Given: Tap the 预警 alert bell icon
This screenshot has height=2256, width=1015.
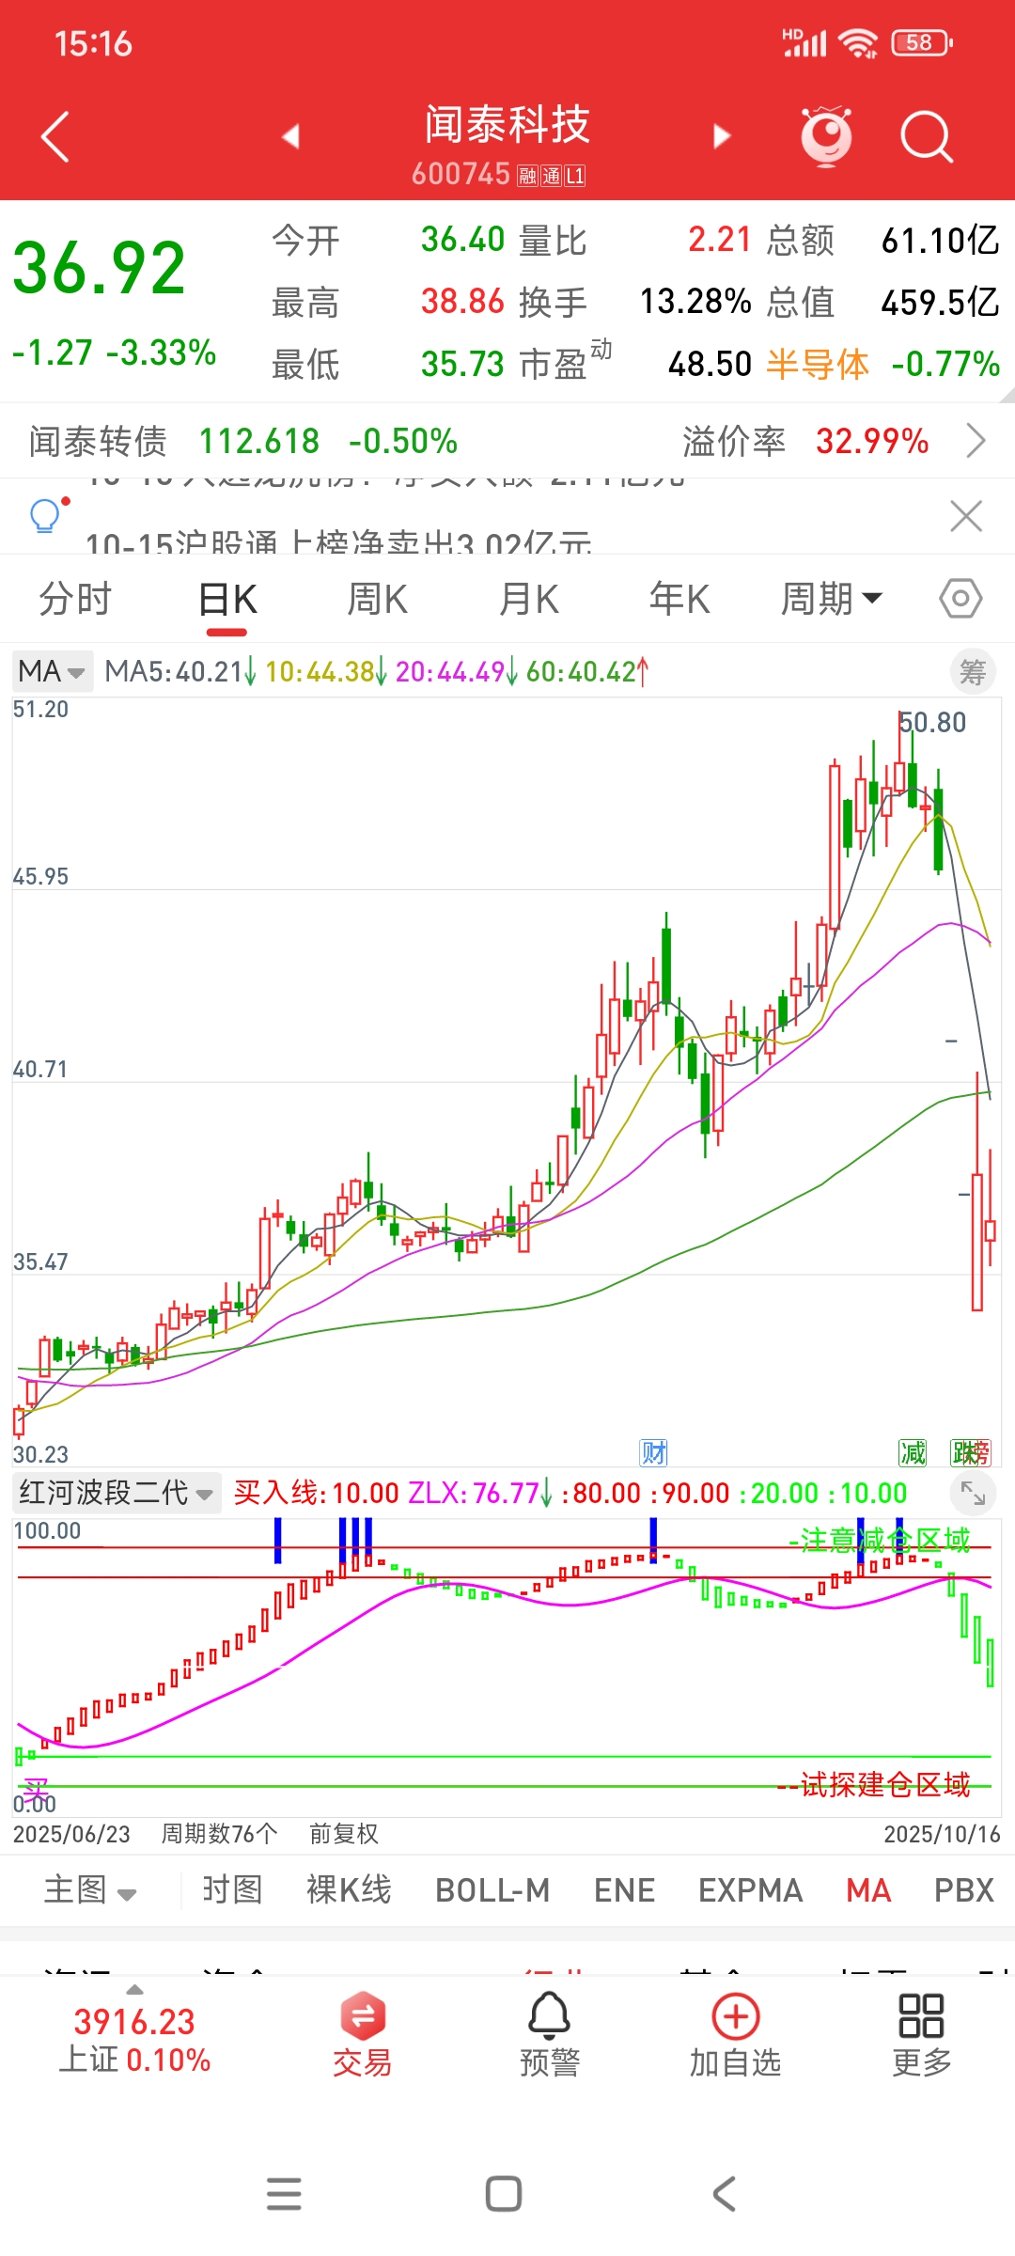Looking at the screenshot, I should [x=550, y=2035].
